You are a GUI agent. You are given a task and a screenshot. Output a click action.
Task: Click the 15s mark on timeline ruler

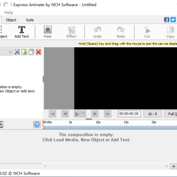(x=126, y=122)
